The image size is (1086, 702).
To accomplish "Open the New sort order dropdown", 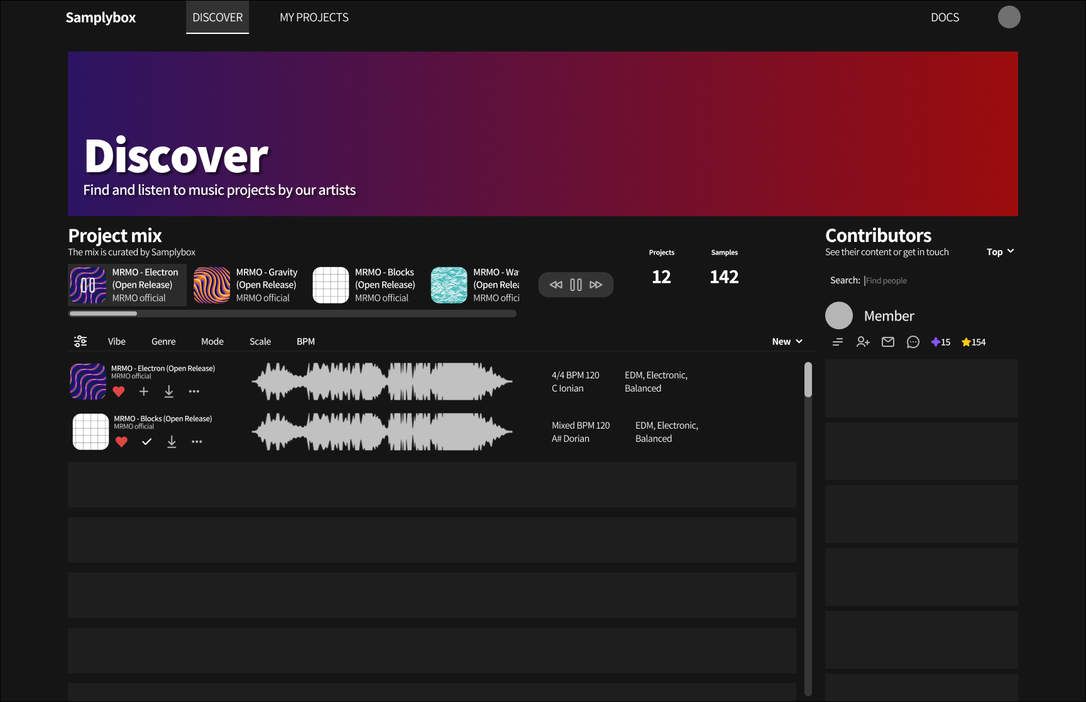I will [787, 341].
